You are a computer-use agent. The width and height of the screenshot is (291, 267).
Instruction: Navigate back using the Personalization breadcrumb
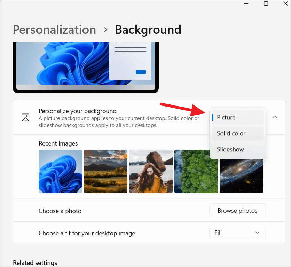click(x=54, y=30)
